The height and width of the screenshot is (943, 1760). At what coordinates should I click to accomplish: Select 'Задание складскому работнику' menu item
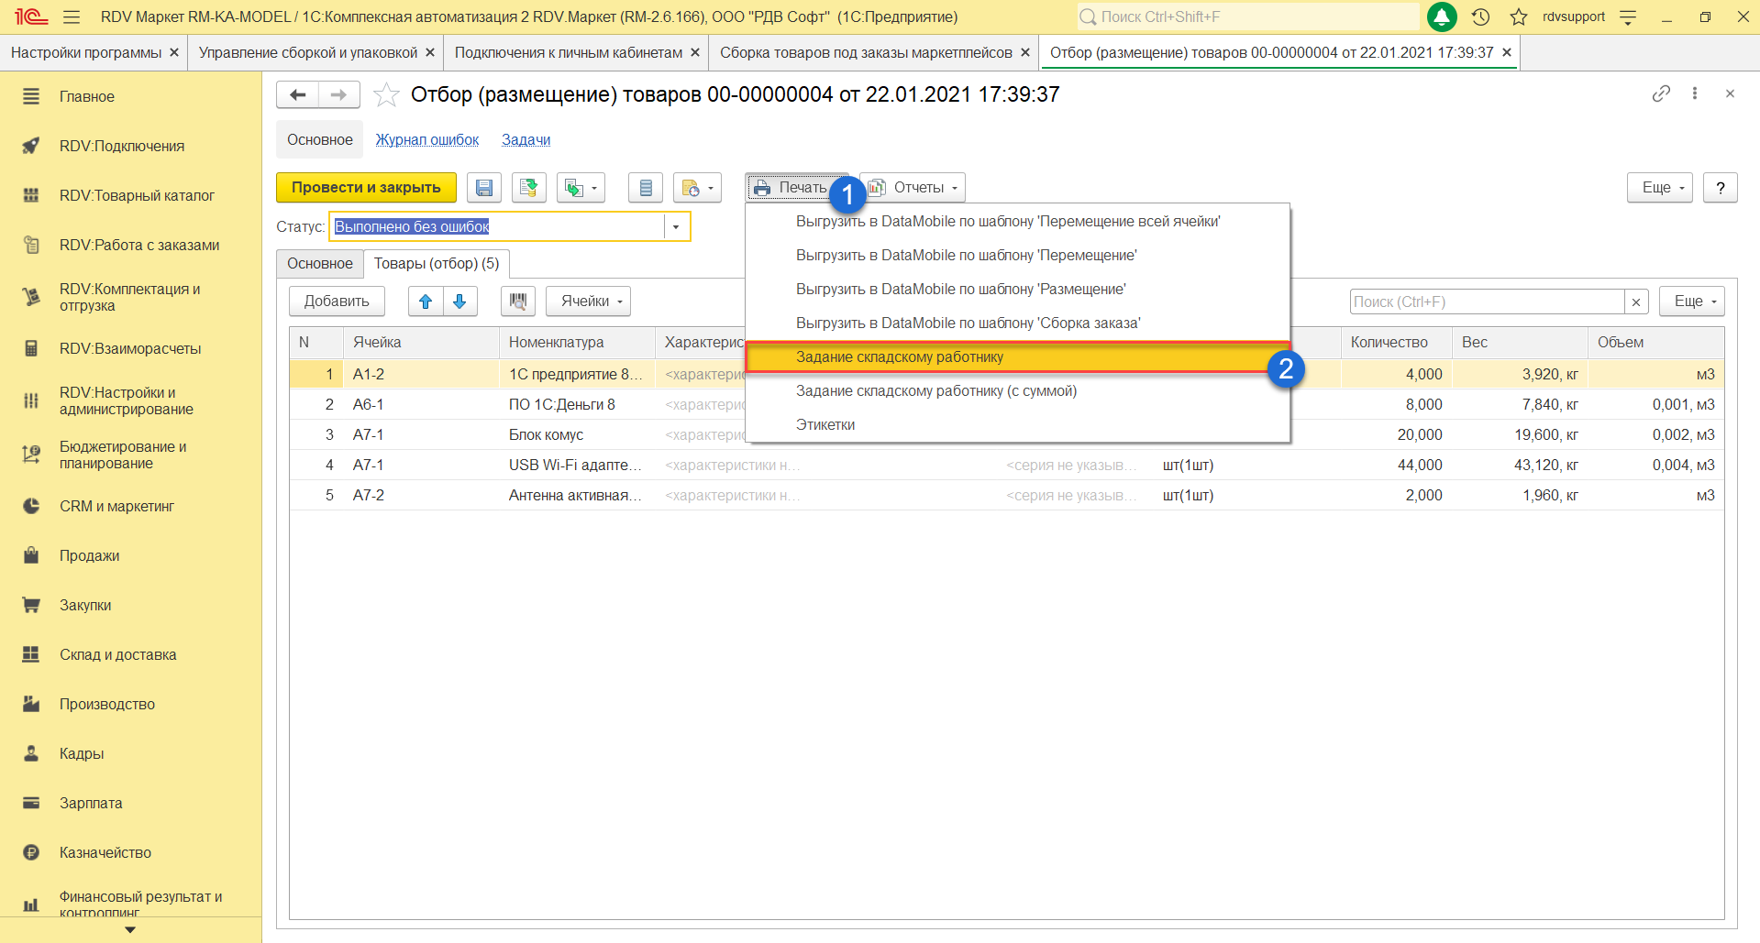[899, 357]
